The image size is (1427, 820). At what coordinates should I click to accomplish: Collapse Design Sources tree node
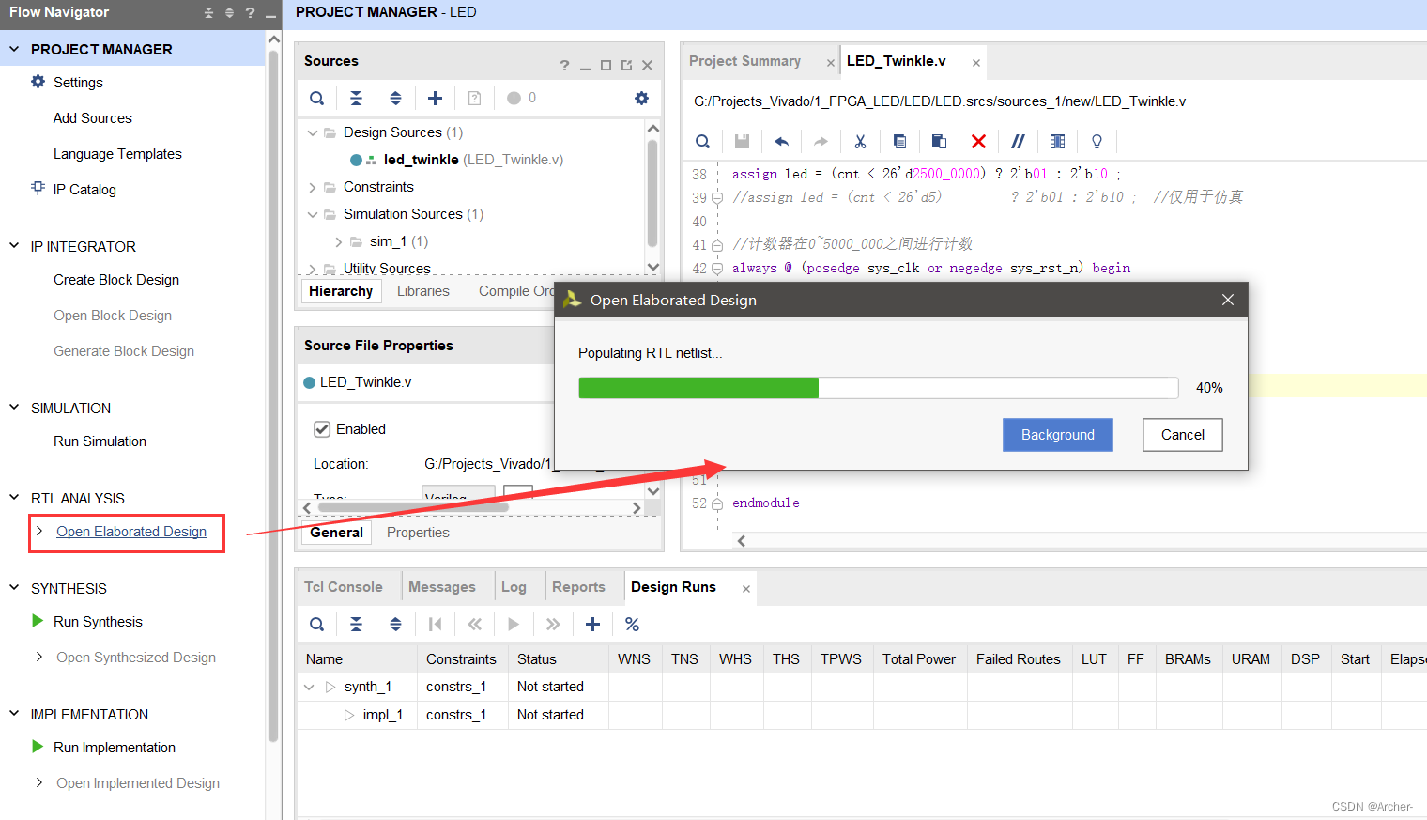click(313, 132)
